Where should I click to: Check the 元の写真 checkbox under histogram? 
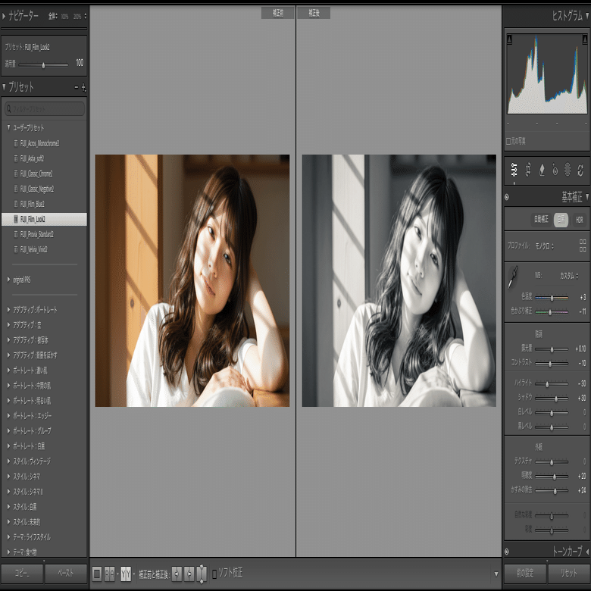(508, 142)
